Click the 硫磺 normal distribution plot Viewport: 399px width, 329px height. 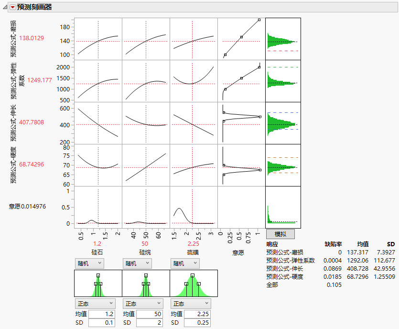(x=193, y=284)
